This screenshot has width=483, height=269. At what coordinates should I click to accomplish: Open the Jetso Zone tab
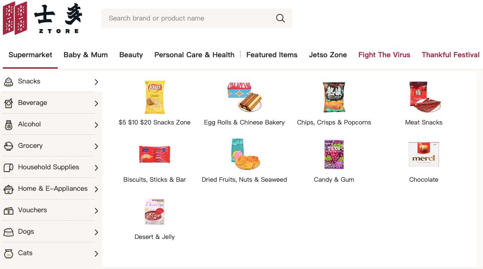(328, 55)
